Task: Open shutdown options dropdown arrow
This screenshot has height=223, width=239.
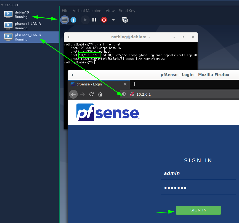Action: coord(113,20)
